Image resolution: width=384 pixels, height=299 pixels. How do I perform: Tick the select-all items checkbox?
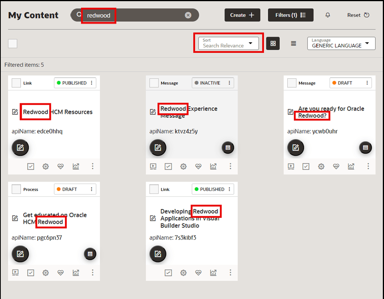point(13,43)
